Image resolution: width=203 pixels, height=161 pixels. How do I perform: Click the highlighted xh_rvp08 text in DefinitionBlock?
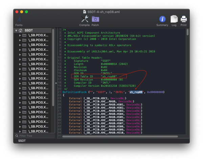pos(137,92)
